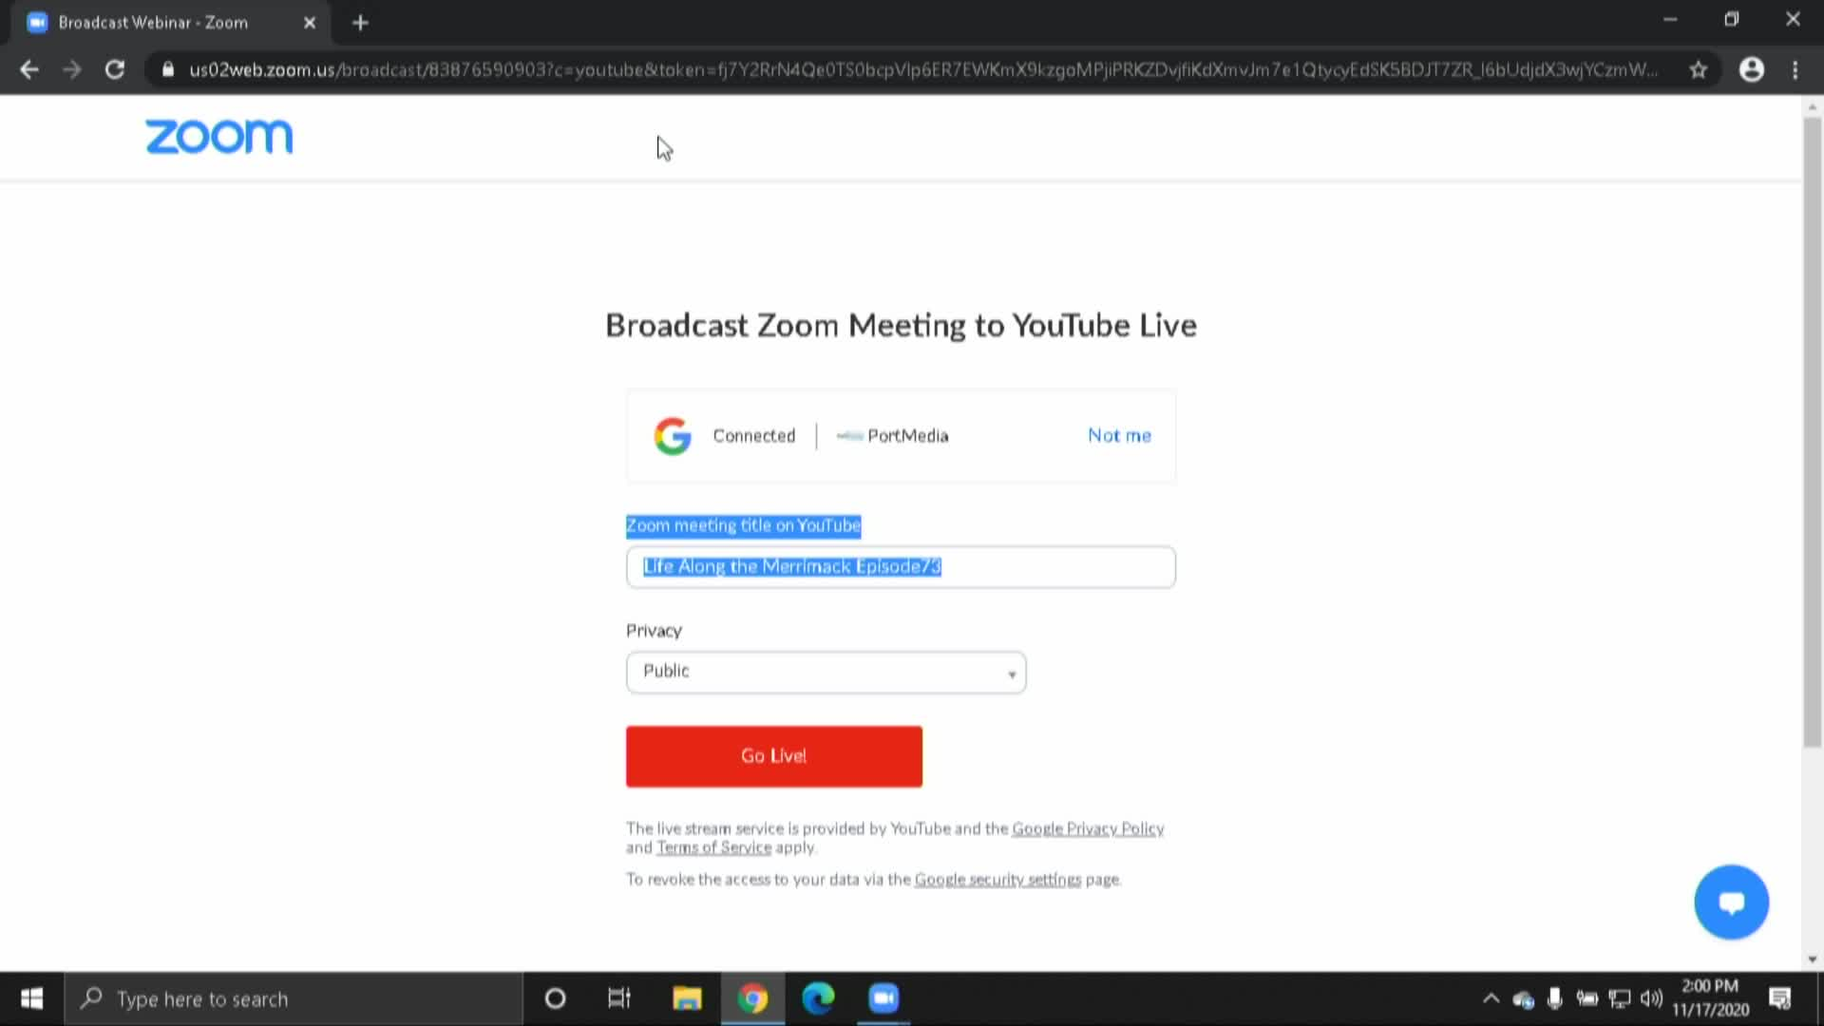Open the Chrome profile avatar
Screen dimensions: 1824x1026
[x=1752, y=69]
